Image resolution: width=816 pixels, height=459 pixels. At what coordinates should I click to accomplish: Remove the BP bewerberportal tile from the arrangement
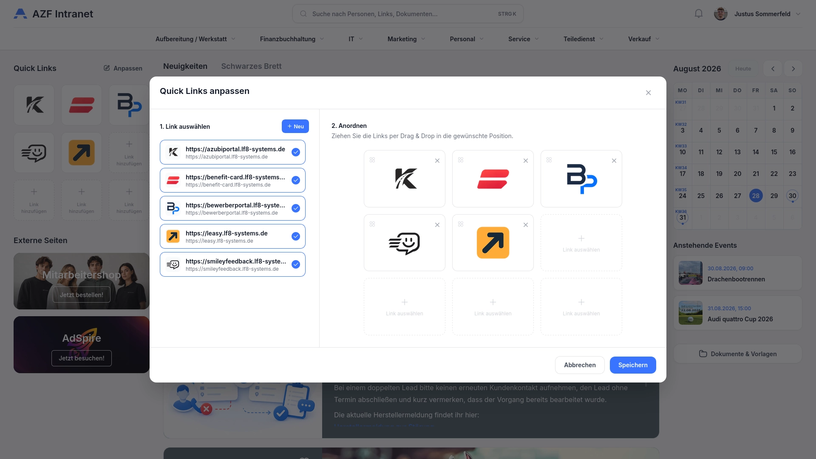coord(614,161)
